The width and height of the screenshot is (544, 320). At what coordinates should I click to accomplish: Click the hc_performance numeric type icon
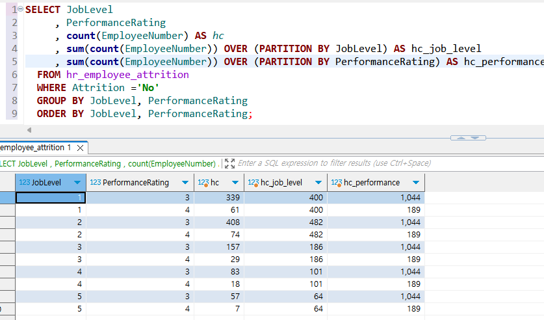coord(337,183)
